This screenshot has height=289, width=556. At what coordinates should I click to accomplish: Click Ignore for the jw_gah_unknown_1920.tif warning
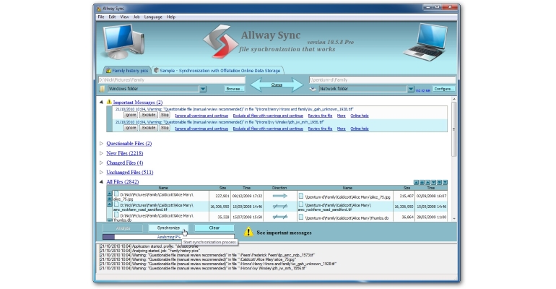coord(131,116)
